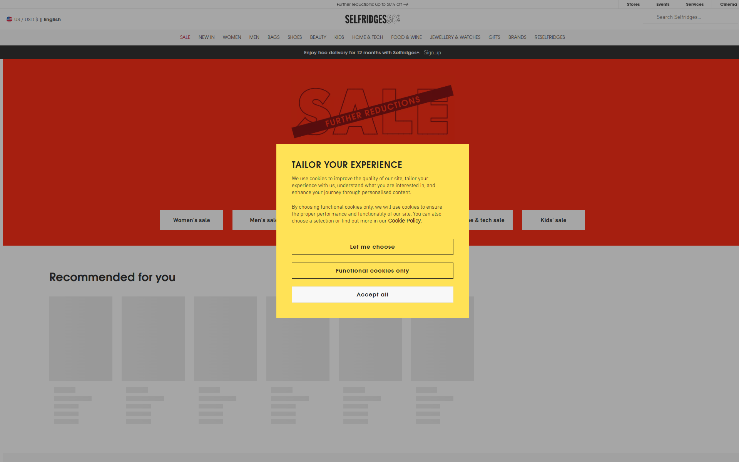Open the SHOES menu
Image resolution: width=739 pixels, height=462 pixels.
[294, 37]
